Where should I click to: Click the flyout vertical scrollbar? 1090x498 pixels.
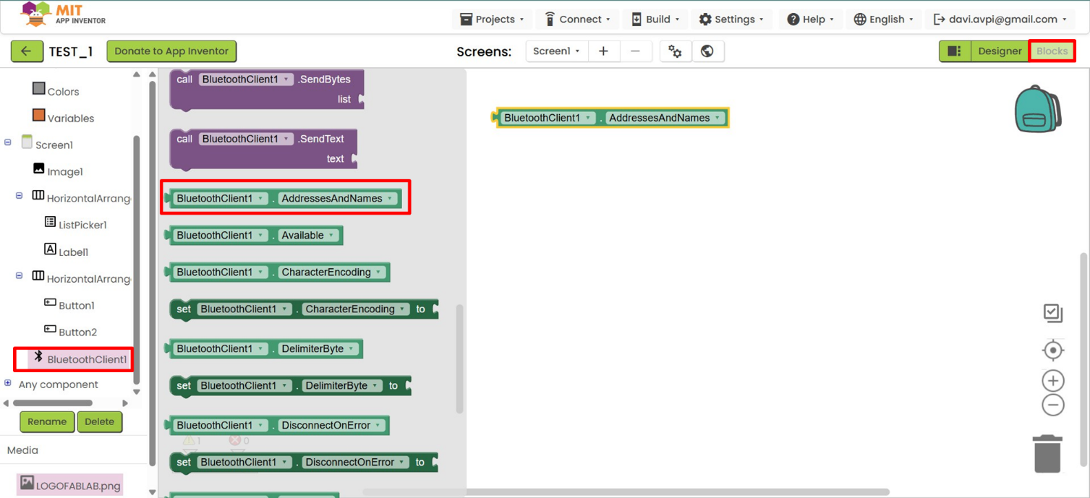(459, 359)
